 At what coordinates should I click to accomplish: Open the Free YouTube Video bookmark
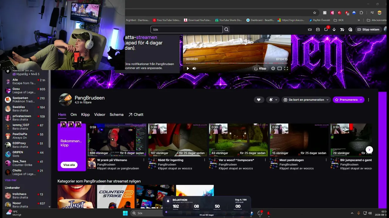(x=167, y=20)
